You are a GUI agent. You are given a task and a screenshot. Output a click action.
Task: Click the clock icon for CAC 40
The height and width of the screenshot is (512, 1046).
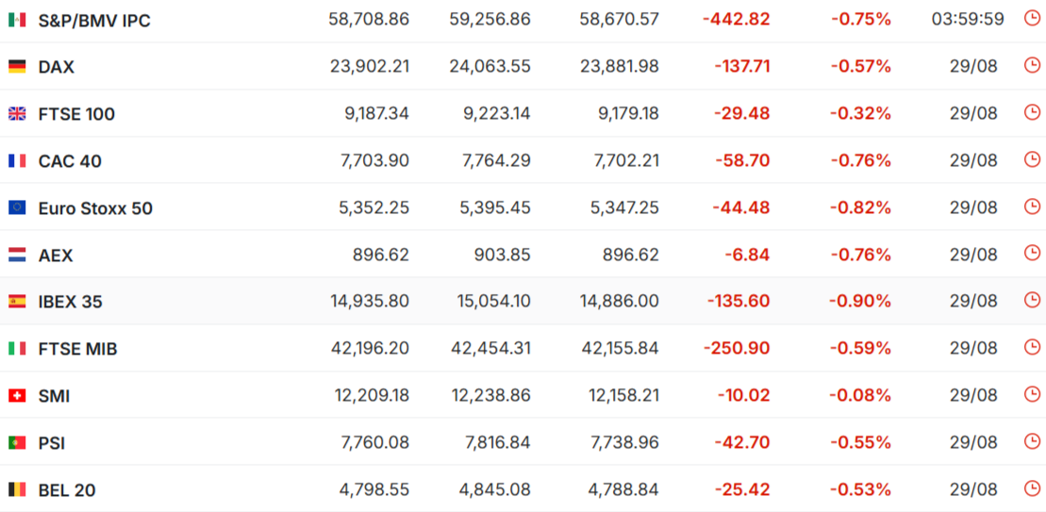(x=1031, y=158)
